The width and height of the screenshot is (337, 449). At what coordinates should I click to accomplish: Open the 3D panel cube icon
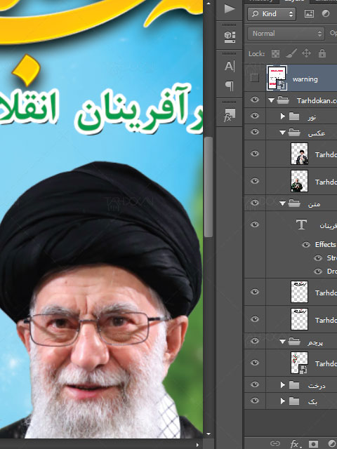pos(230,36)
